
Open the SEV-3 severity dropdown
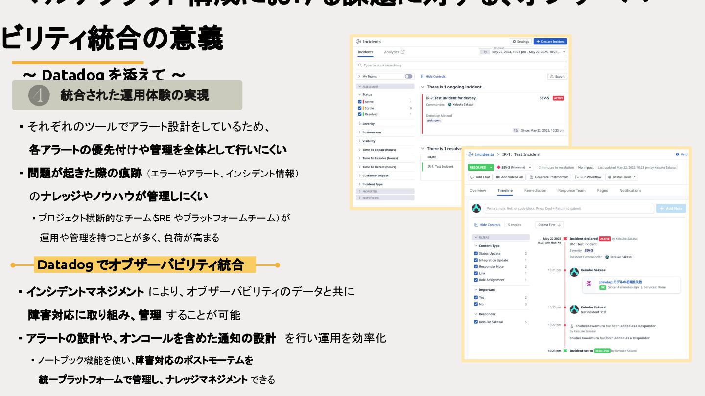click(x=514, y=167)
